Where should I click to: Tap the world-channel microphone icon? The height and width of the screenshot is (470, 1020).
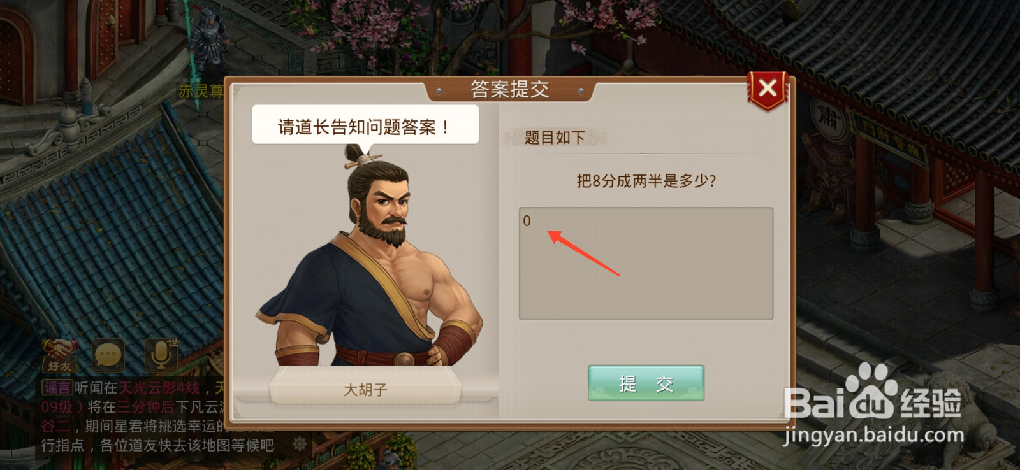click(161, 355)
